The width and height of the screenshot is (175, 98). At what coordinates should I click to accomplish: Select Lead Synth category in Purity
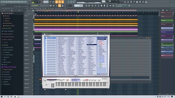tap(102, 57)
